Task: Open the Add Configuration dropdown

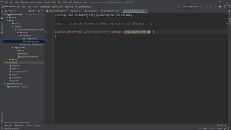Action: click(x=191, y=6)
